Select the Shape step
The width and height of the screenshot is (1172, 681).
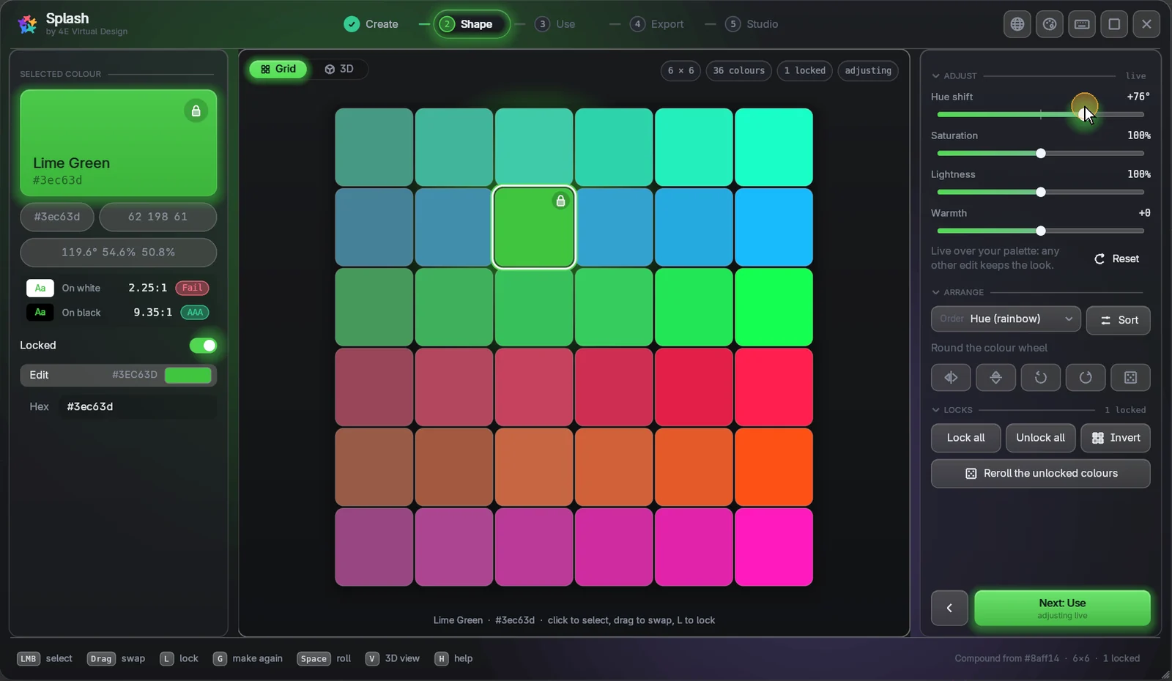[x=472, y=24]
